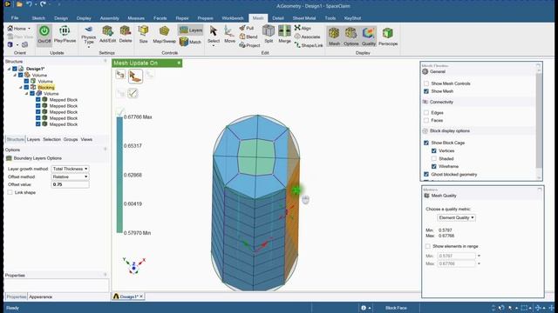This screenshot has height=313, width=558.
Task: Click the Associate tool
Action: [308, 37]
